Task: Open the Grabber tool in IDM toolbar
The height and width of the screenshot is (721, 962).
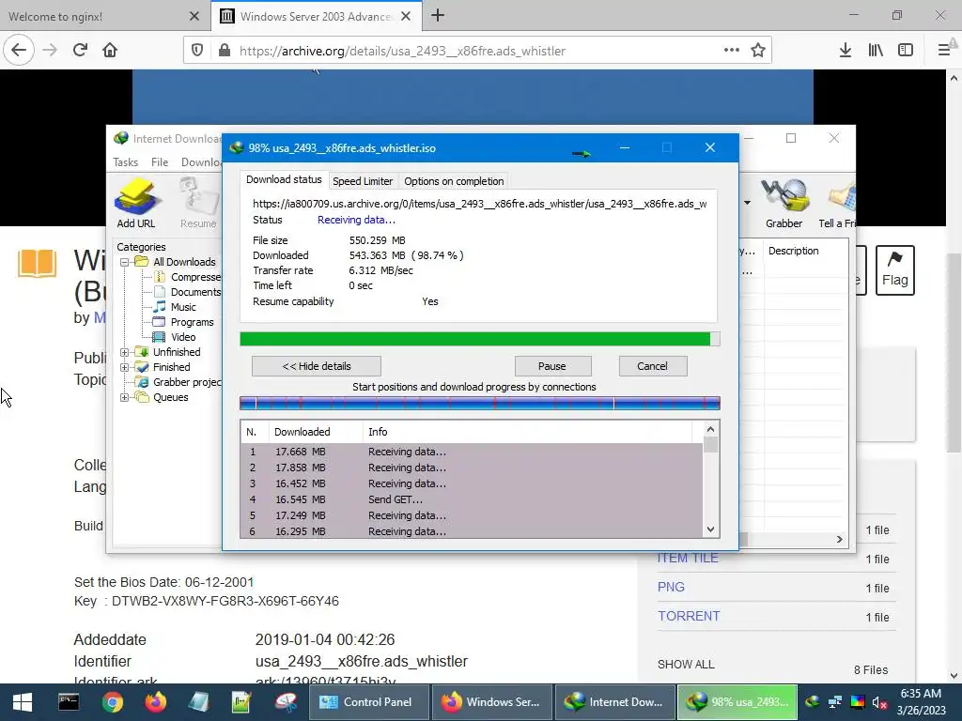Action: [784, 203]
